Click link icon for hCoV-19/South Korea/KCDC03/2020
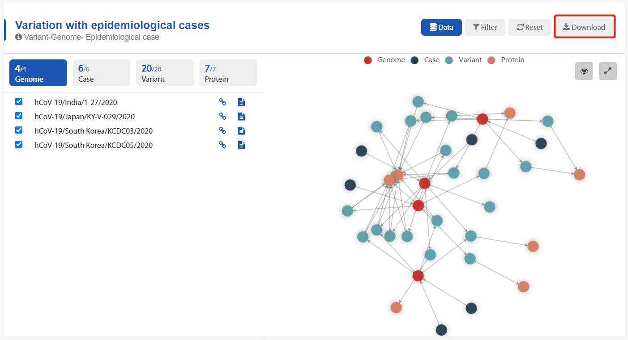The image size is (628, 340). click(222, 131)
